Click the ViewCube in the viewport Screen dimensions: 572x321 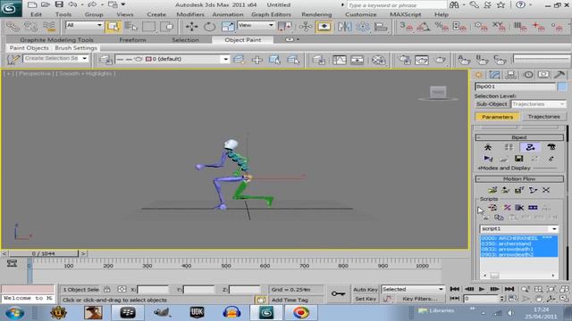pyautogui.click(x=438, y=93)
